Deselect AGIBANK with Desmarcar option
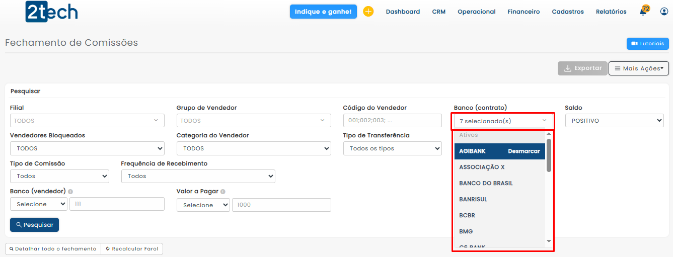 pyautogui.click(x=524, y=151)
